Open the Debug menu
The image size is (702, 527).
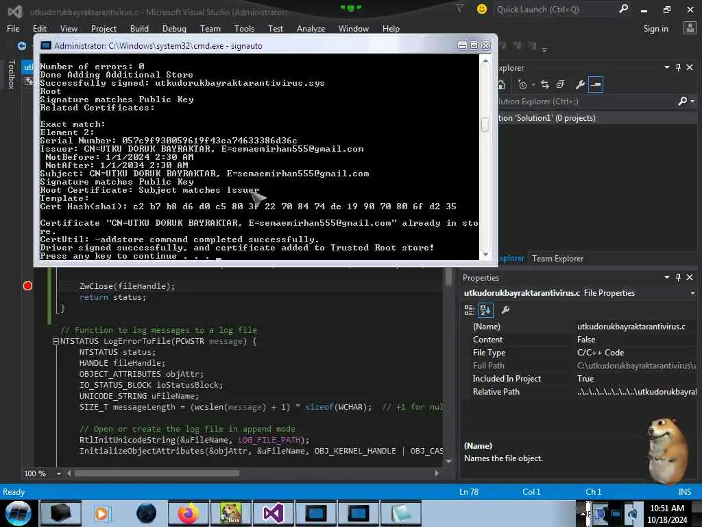point(174,29)
